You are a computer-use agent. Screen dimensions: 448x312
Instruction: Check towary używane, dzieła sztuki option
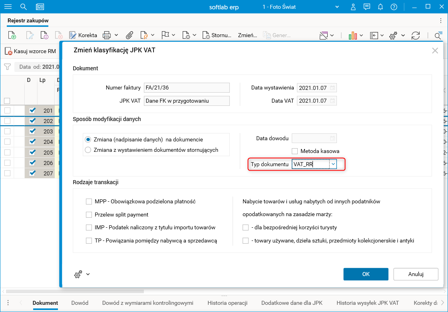tap(245, 240)
